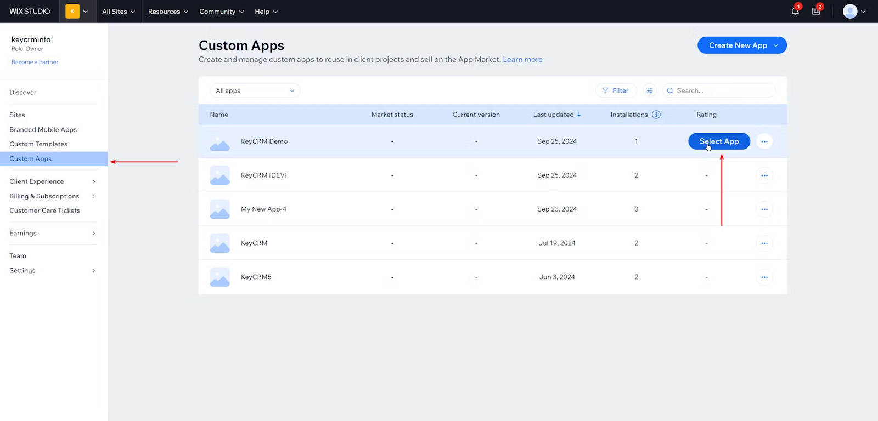Screen dimensions: 878x421
Task: Open the All Sites dropdown
Action: (x=119, y=11)
